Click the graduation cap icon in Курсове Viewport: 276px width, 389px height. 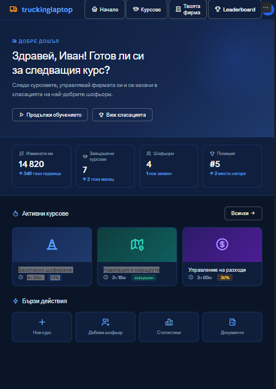[x=135, y=9]
